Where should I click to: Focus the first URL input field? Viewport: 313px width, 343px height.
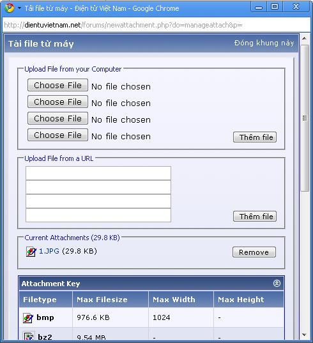tap(98, 173)
